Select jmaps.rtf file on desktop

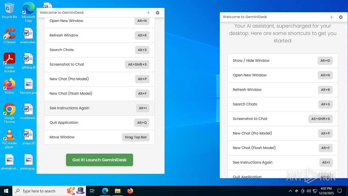pyautogui.click(x=28, y=137)
